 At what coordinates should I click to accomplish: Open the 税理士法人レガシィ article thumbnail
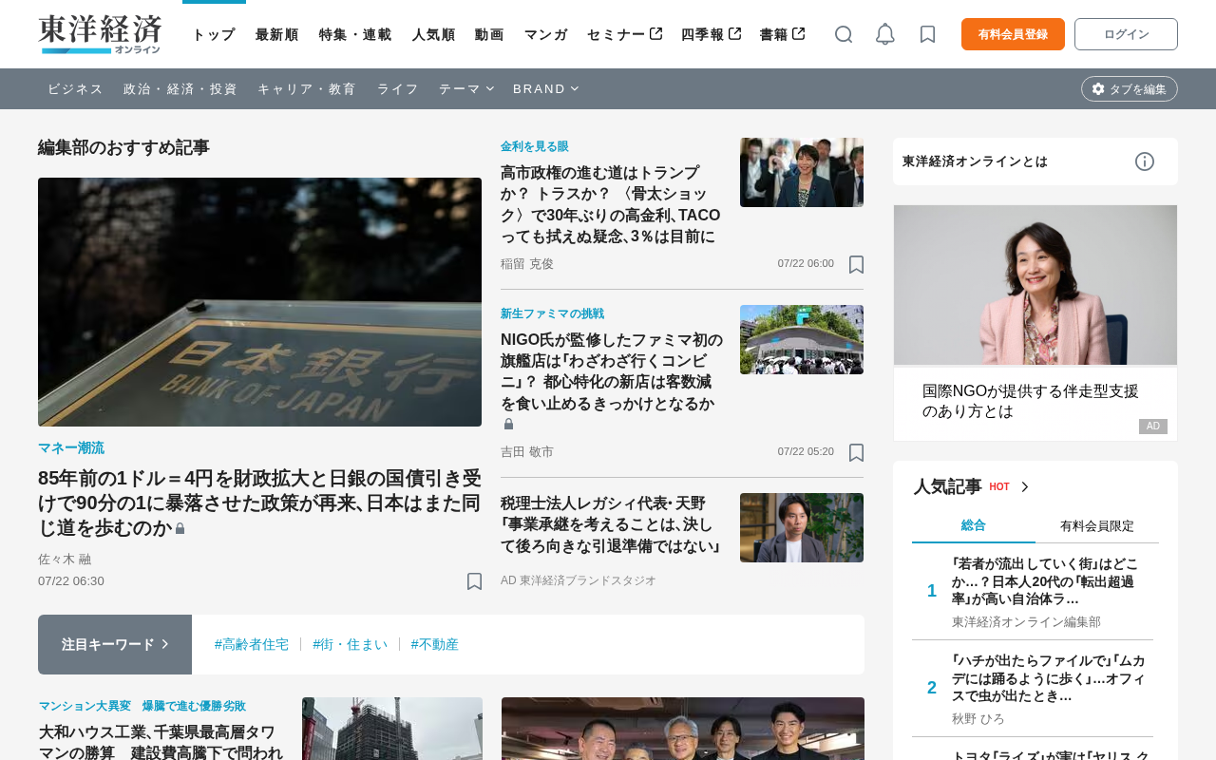point(802,527)
